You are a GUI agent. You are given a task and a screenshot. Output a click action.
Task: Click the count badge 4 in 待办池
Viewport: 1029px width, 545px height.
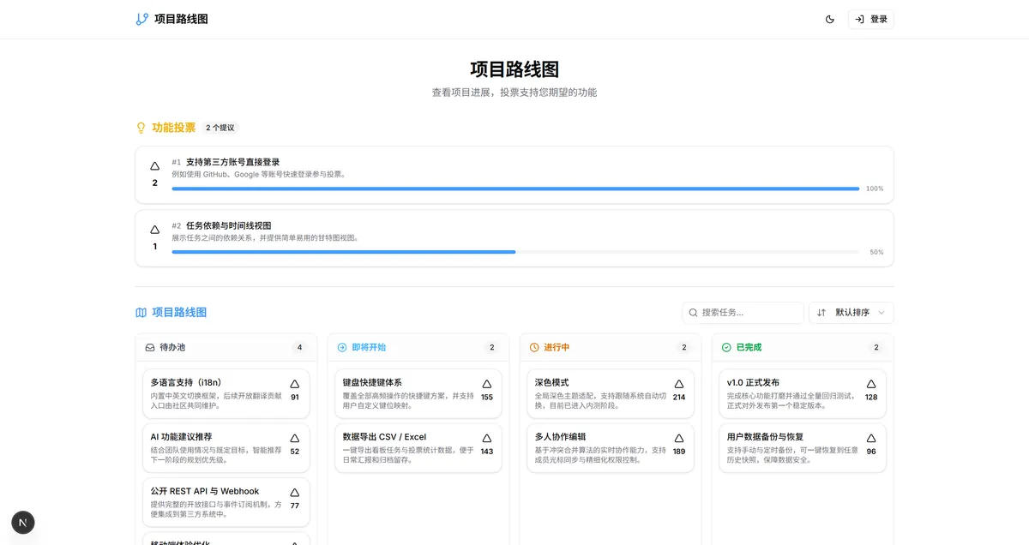click(299, 347)
